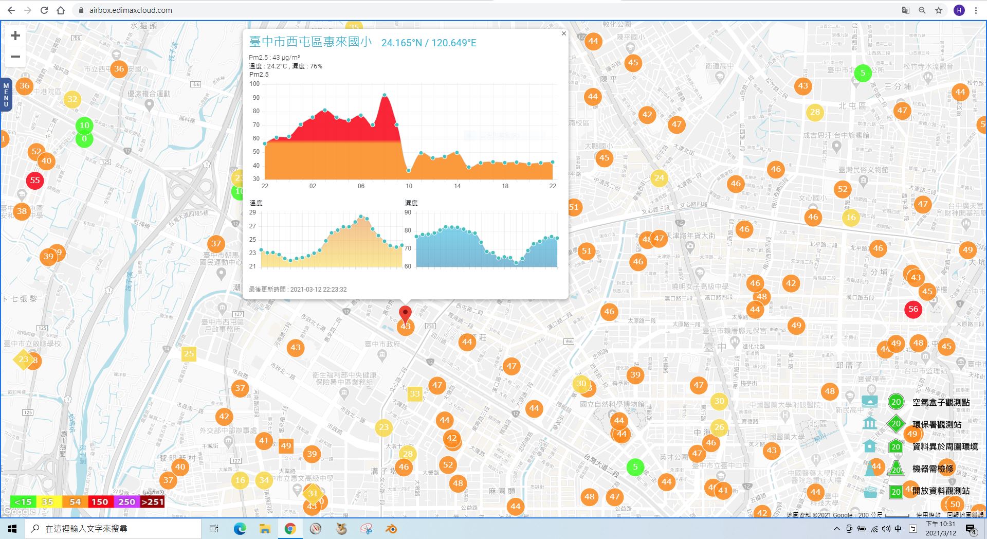Select the orange 37 marker near 朝馬運動中心
This screenshot has height=539, width=987.
(216, 244)
